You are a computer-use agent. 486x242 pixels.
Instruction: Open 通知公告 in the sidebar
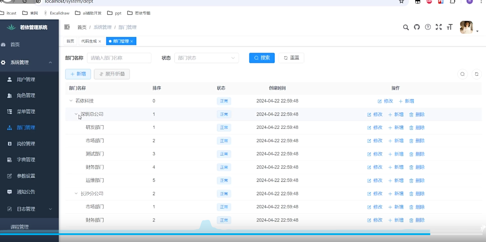click(x=29, y=192)
